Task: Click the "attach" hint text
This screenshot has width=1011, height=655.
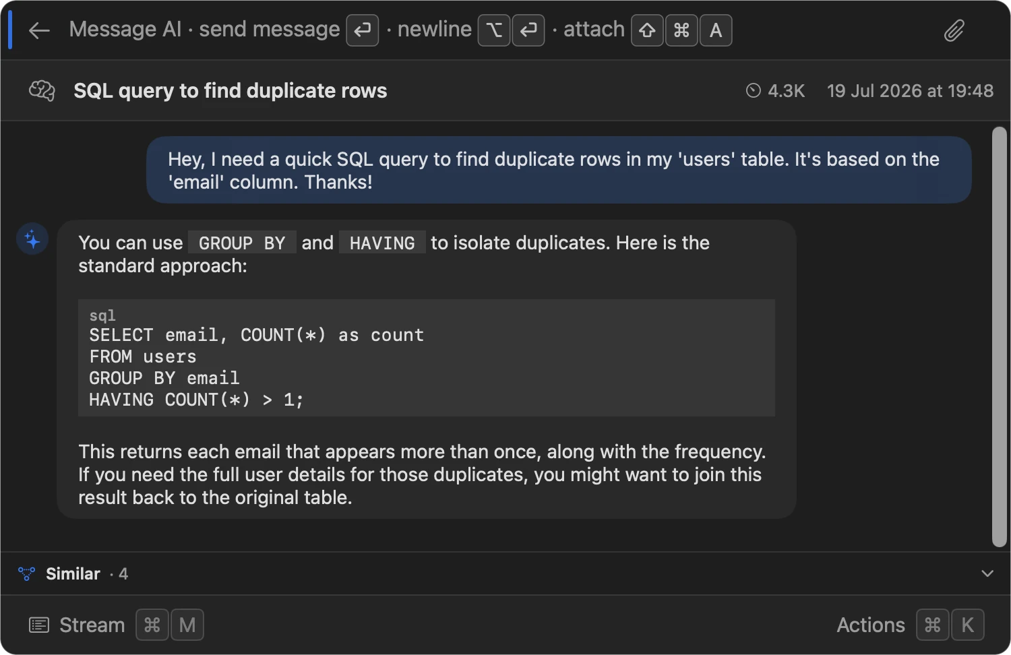Action: 594,30
